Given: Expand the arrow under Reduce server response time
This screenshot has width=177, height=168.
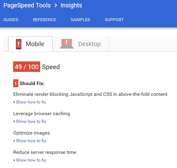Looking at the screenshot, I should click(x=14, y=160).
